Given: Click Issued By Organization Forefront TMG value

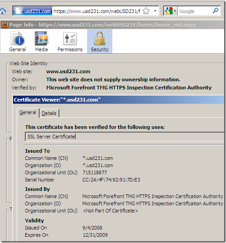Looking at the screenshot, I should point(152,203).
